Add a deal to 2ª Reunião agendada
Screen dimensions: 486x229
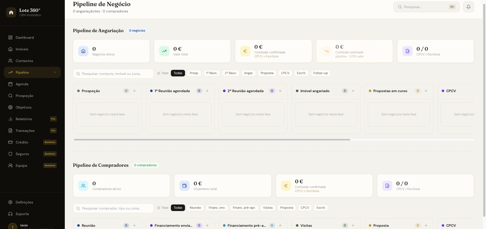click(x=280, y=91)
